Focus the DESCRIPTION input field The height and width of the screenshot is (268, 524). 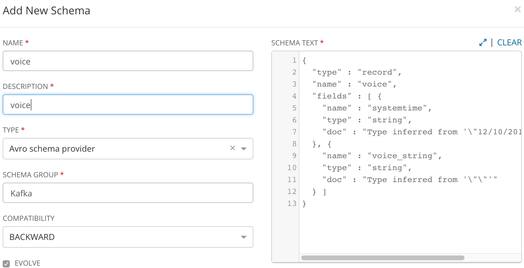128,104
